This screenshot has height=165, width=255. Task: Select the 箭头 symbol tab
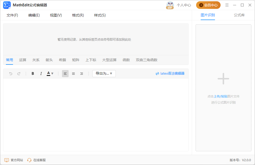pos(49,60)
